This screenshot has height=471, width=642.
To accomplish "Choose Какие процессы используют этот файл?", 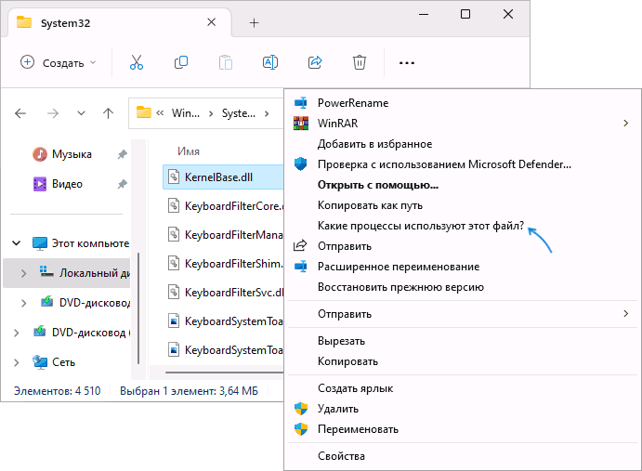I will 420,226.
